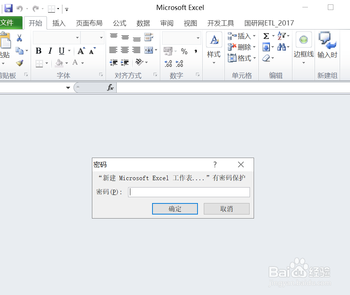Click the Merge & Center icon
This screenshot has height=295, width=350.
[148, 50]
